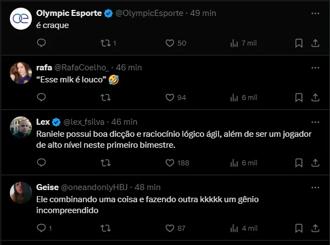This screenshot has height=245, width=330.
Task: Open more options for rafa's tweet
Action: (315, 68)
